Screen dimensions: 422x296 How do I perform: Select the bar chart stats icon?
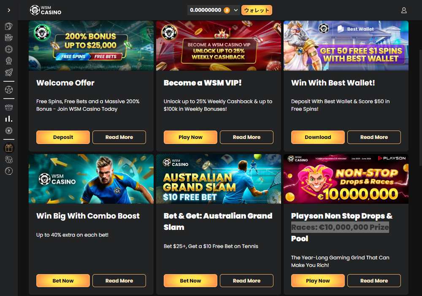[9, 119]
